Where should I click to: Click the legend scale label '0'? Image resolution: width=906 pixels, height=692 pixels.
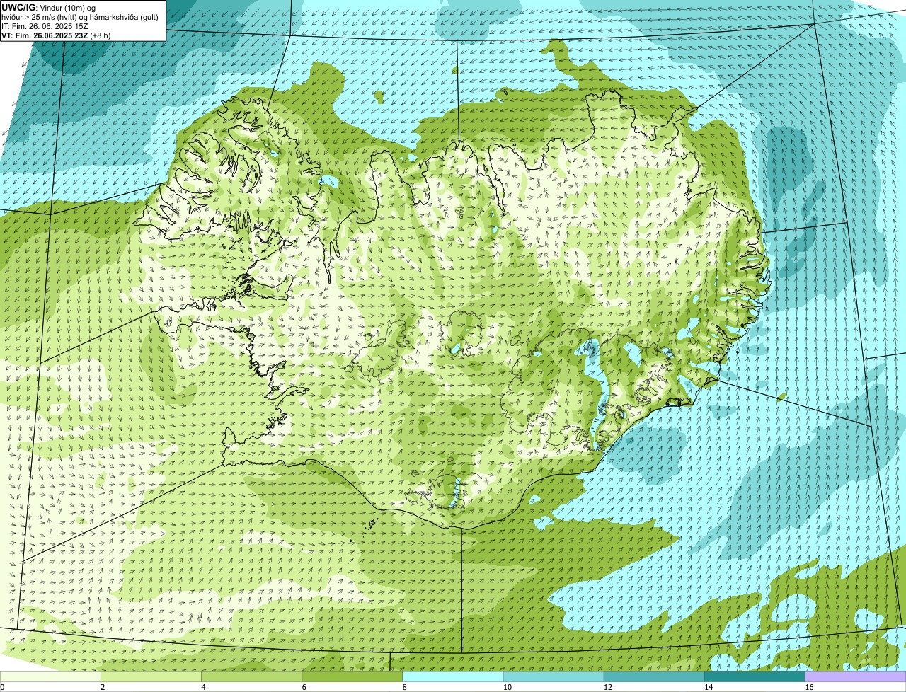(x=2, y=687)
